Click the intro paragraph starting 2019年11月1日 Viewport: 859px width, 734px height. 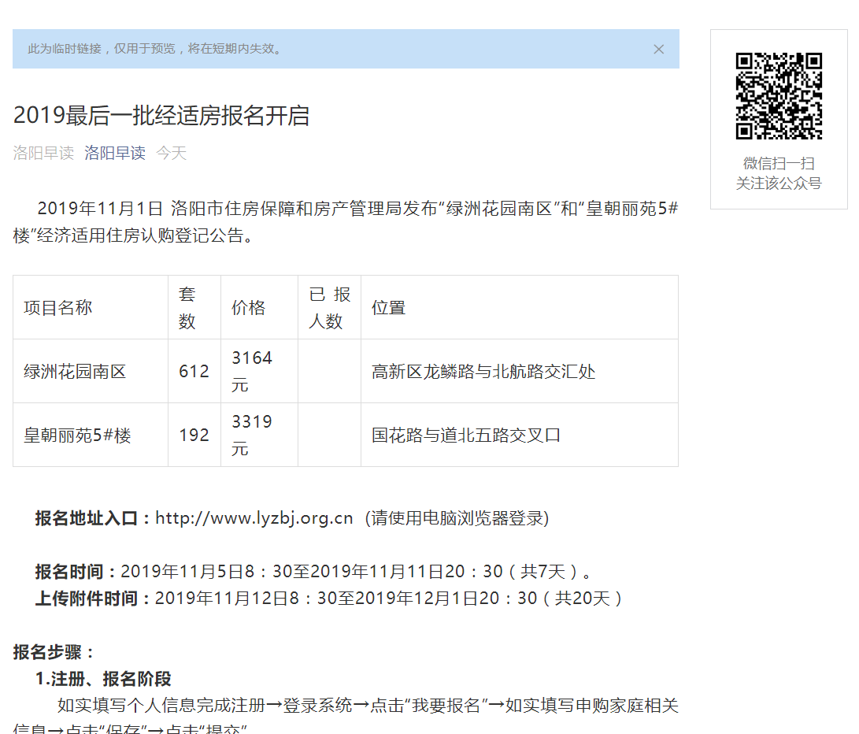click(346, 222)
